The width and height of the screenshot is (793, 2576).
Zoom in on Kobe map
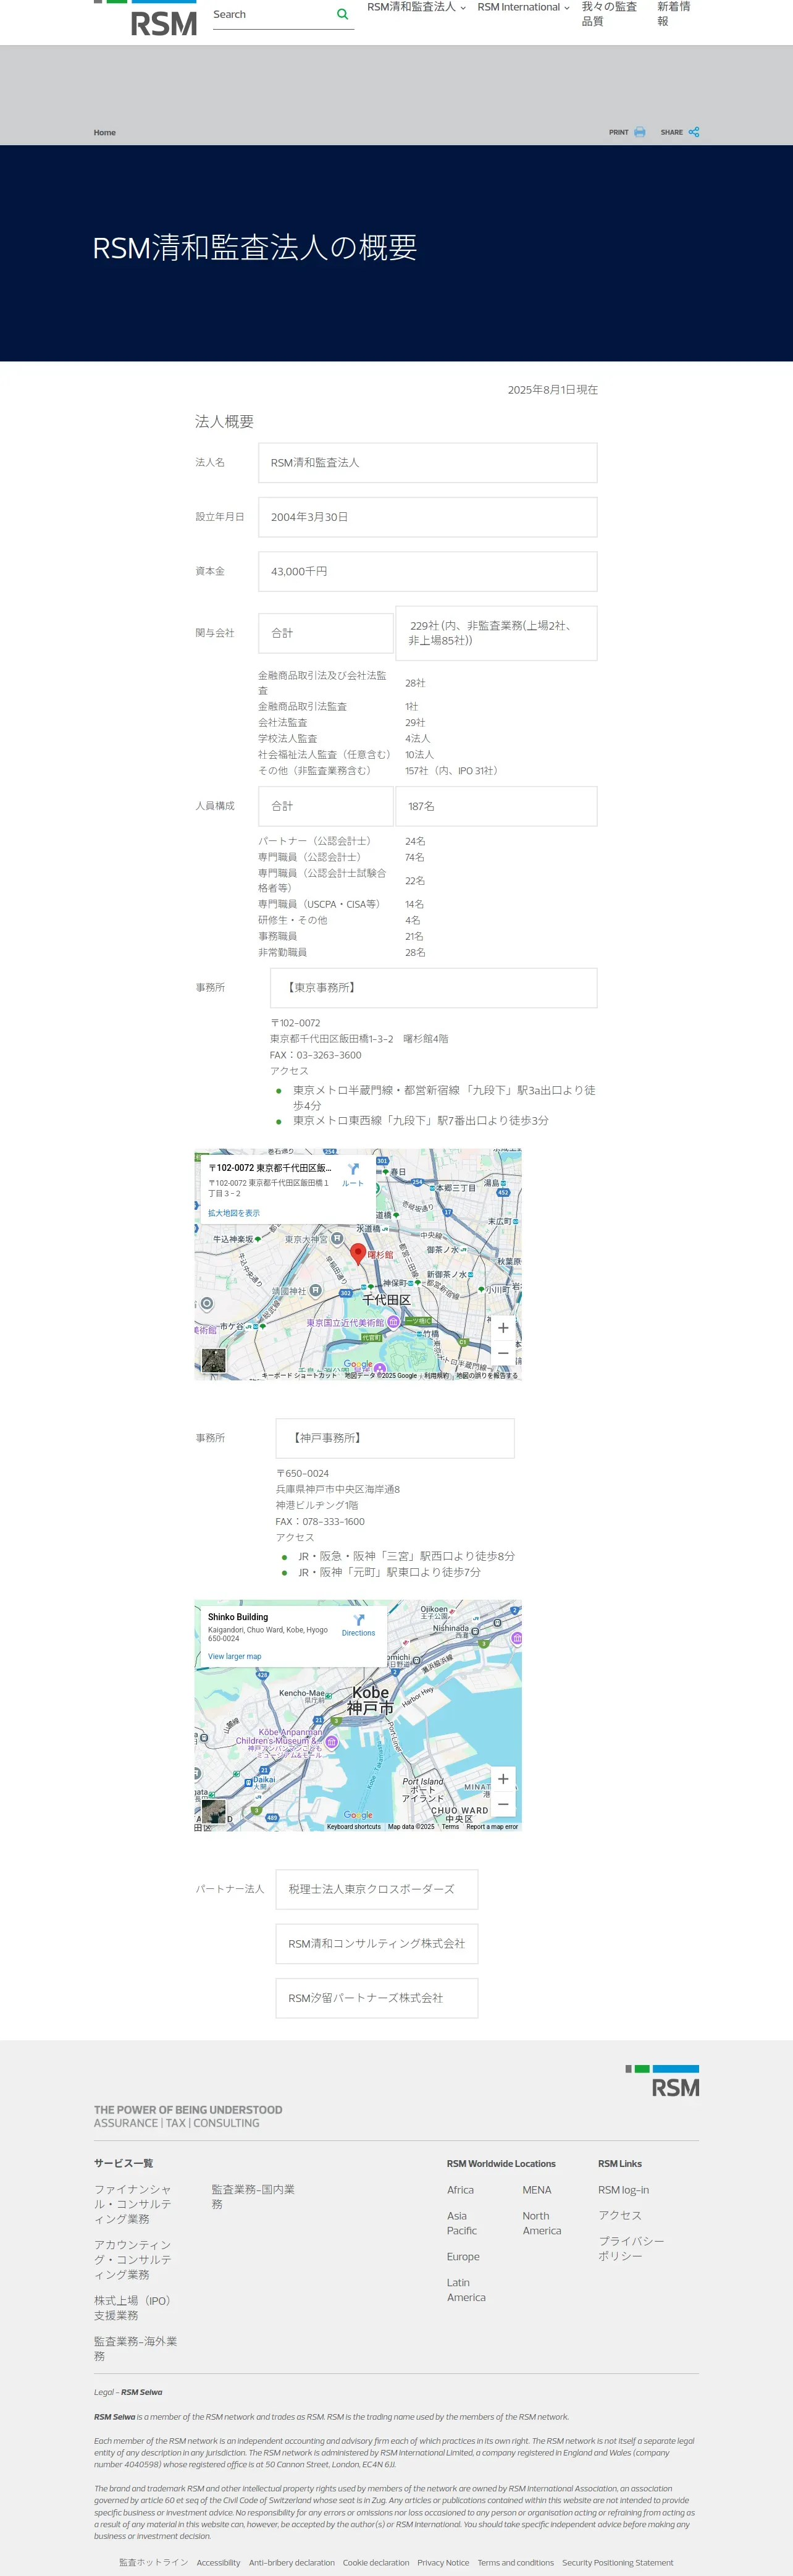click(x=503, y=1778)
